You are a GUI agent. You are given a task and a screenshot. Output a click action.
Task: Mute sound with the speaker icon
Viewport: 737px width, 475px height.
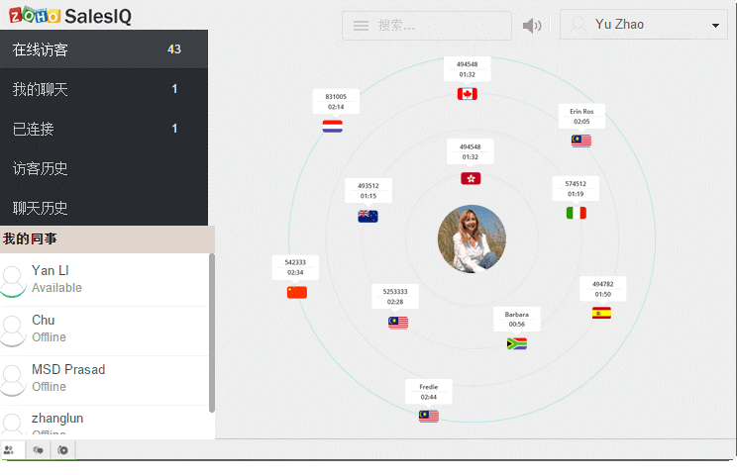click(x=532, y=26)
